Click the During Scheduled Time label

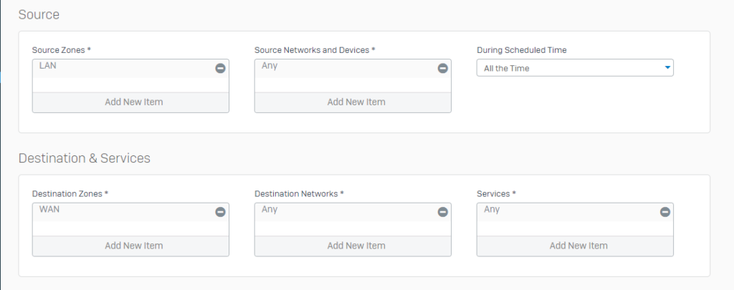[x=522, y=50]
